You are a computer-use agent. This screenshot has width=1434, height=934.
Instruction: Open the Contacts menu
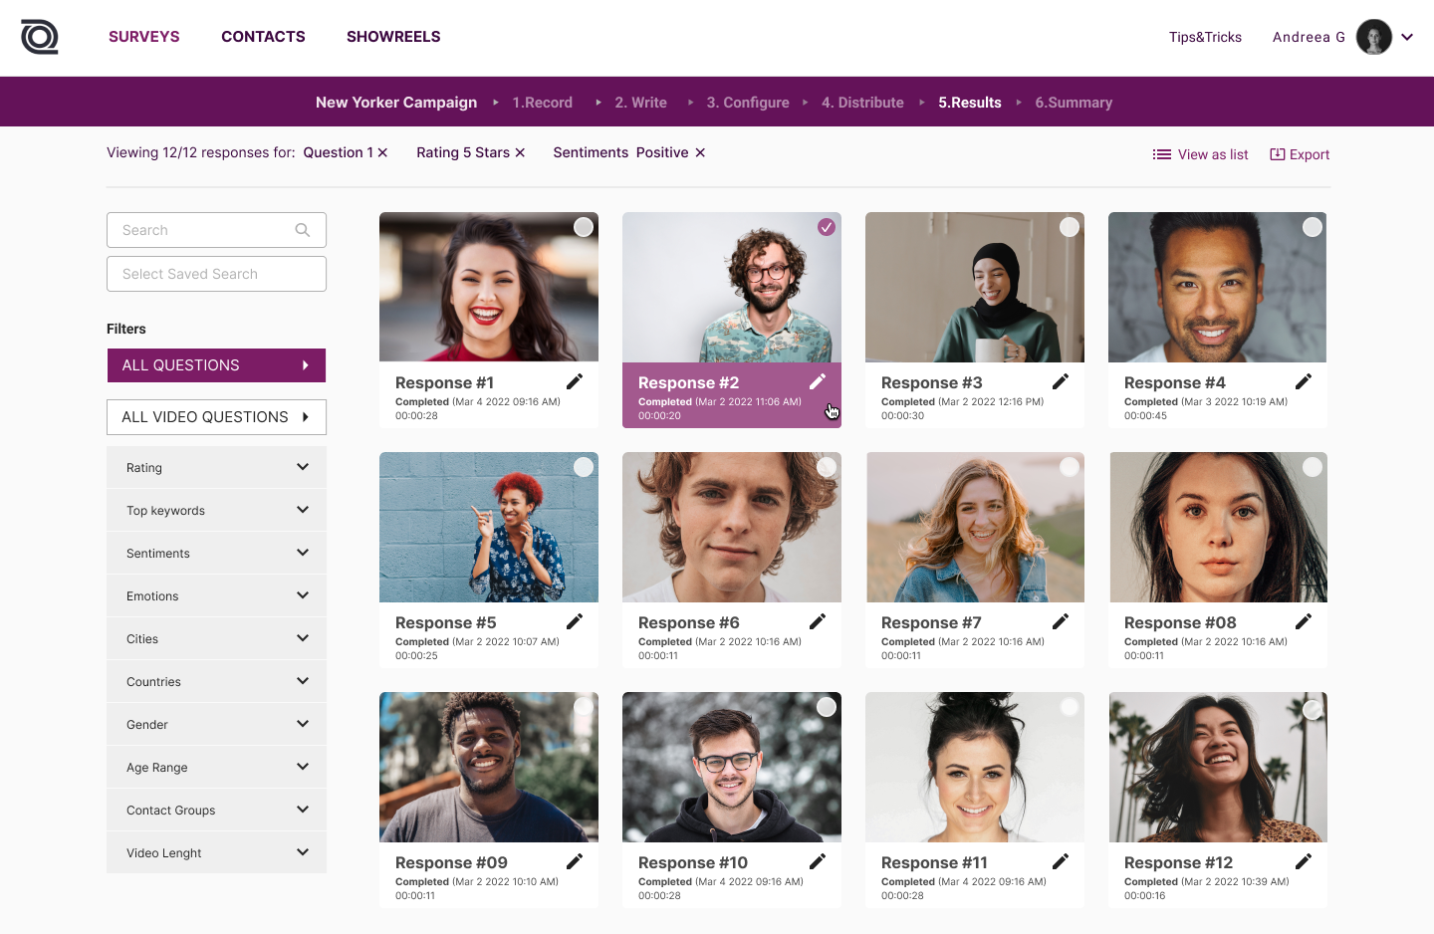[263, 37]
